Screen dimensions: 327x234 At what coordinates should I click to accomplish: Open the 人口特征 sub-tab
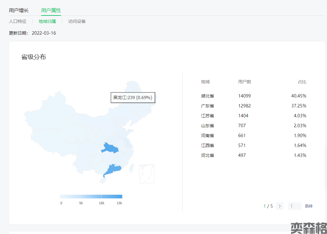coord(18,21)
